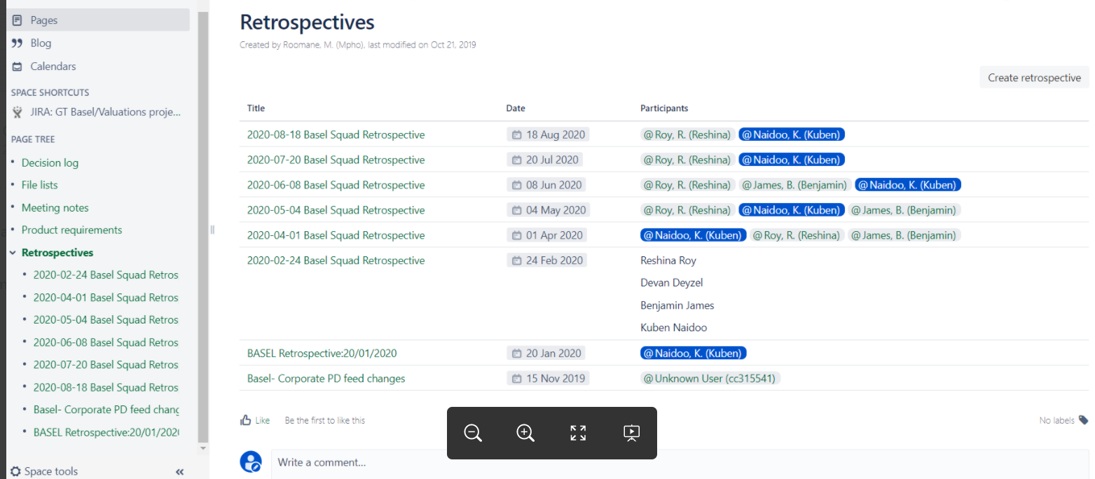This screenshot has width=1095, height=479.
Task: Click the Pages icon in sidebar
Action: 17,20
